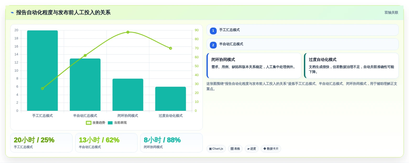The image size is (409, 163).
Task: Click the 8小时 / 88% data card
Action: (x=171, y=143)
